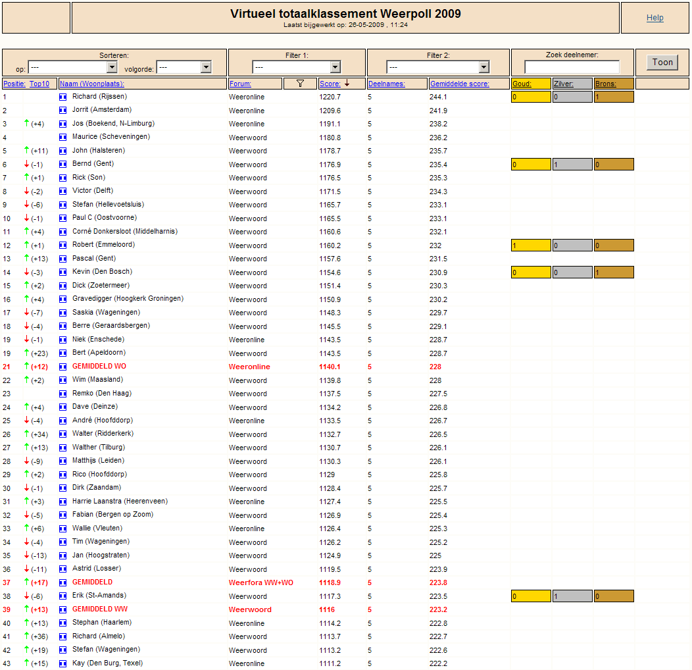Expand the Filter 1 dropdown
The image size is (692, 670).
point(296,67)
